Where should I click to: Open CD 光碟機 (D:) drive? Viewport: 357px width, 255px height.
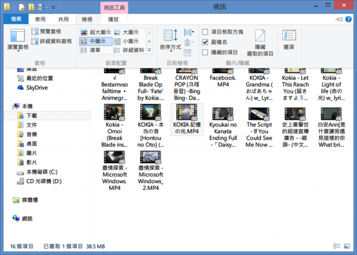[39, 181]
